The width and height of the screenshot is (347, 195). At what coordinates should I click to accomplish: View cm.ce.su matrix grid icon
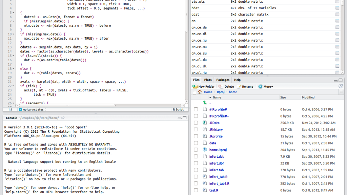point(337,53)
